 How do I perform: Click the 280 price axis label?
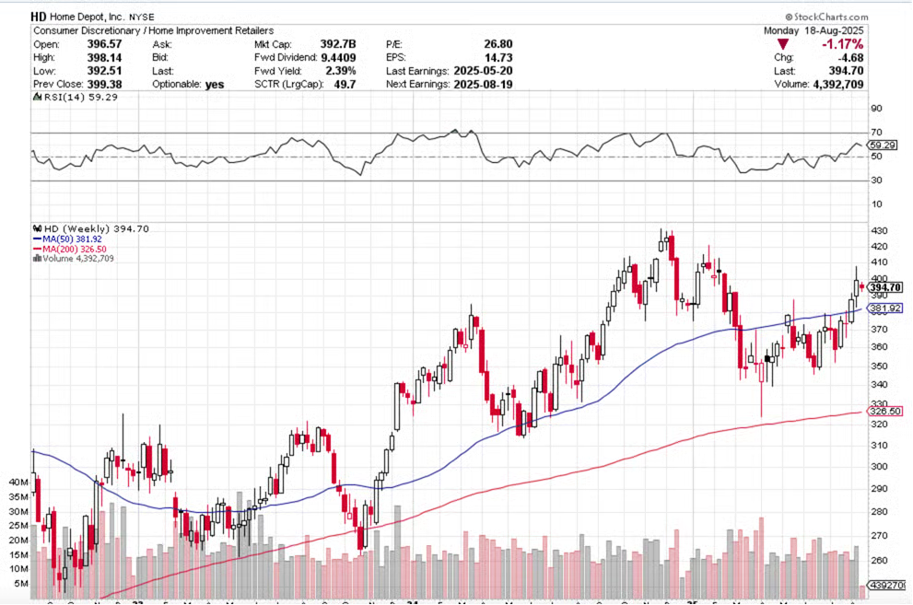tap(879, 512)
